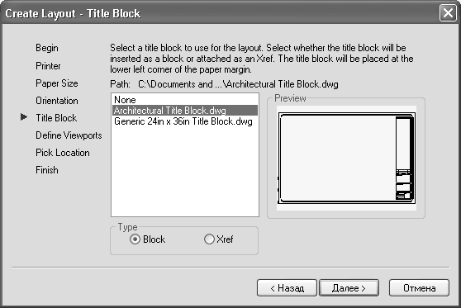Click the title block file path text
Viewport: 461px width, 308px height.
click(238, 84)
